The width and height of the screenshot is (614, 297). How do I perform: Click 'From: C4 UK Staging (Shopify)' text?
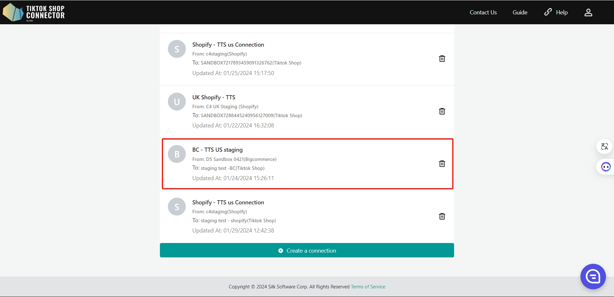click(x=225, y=107)
